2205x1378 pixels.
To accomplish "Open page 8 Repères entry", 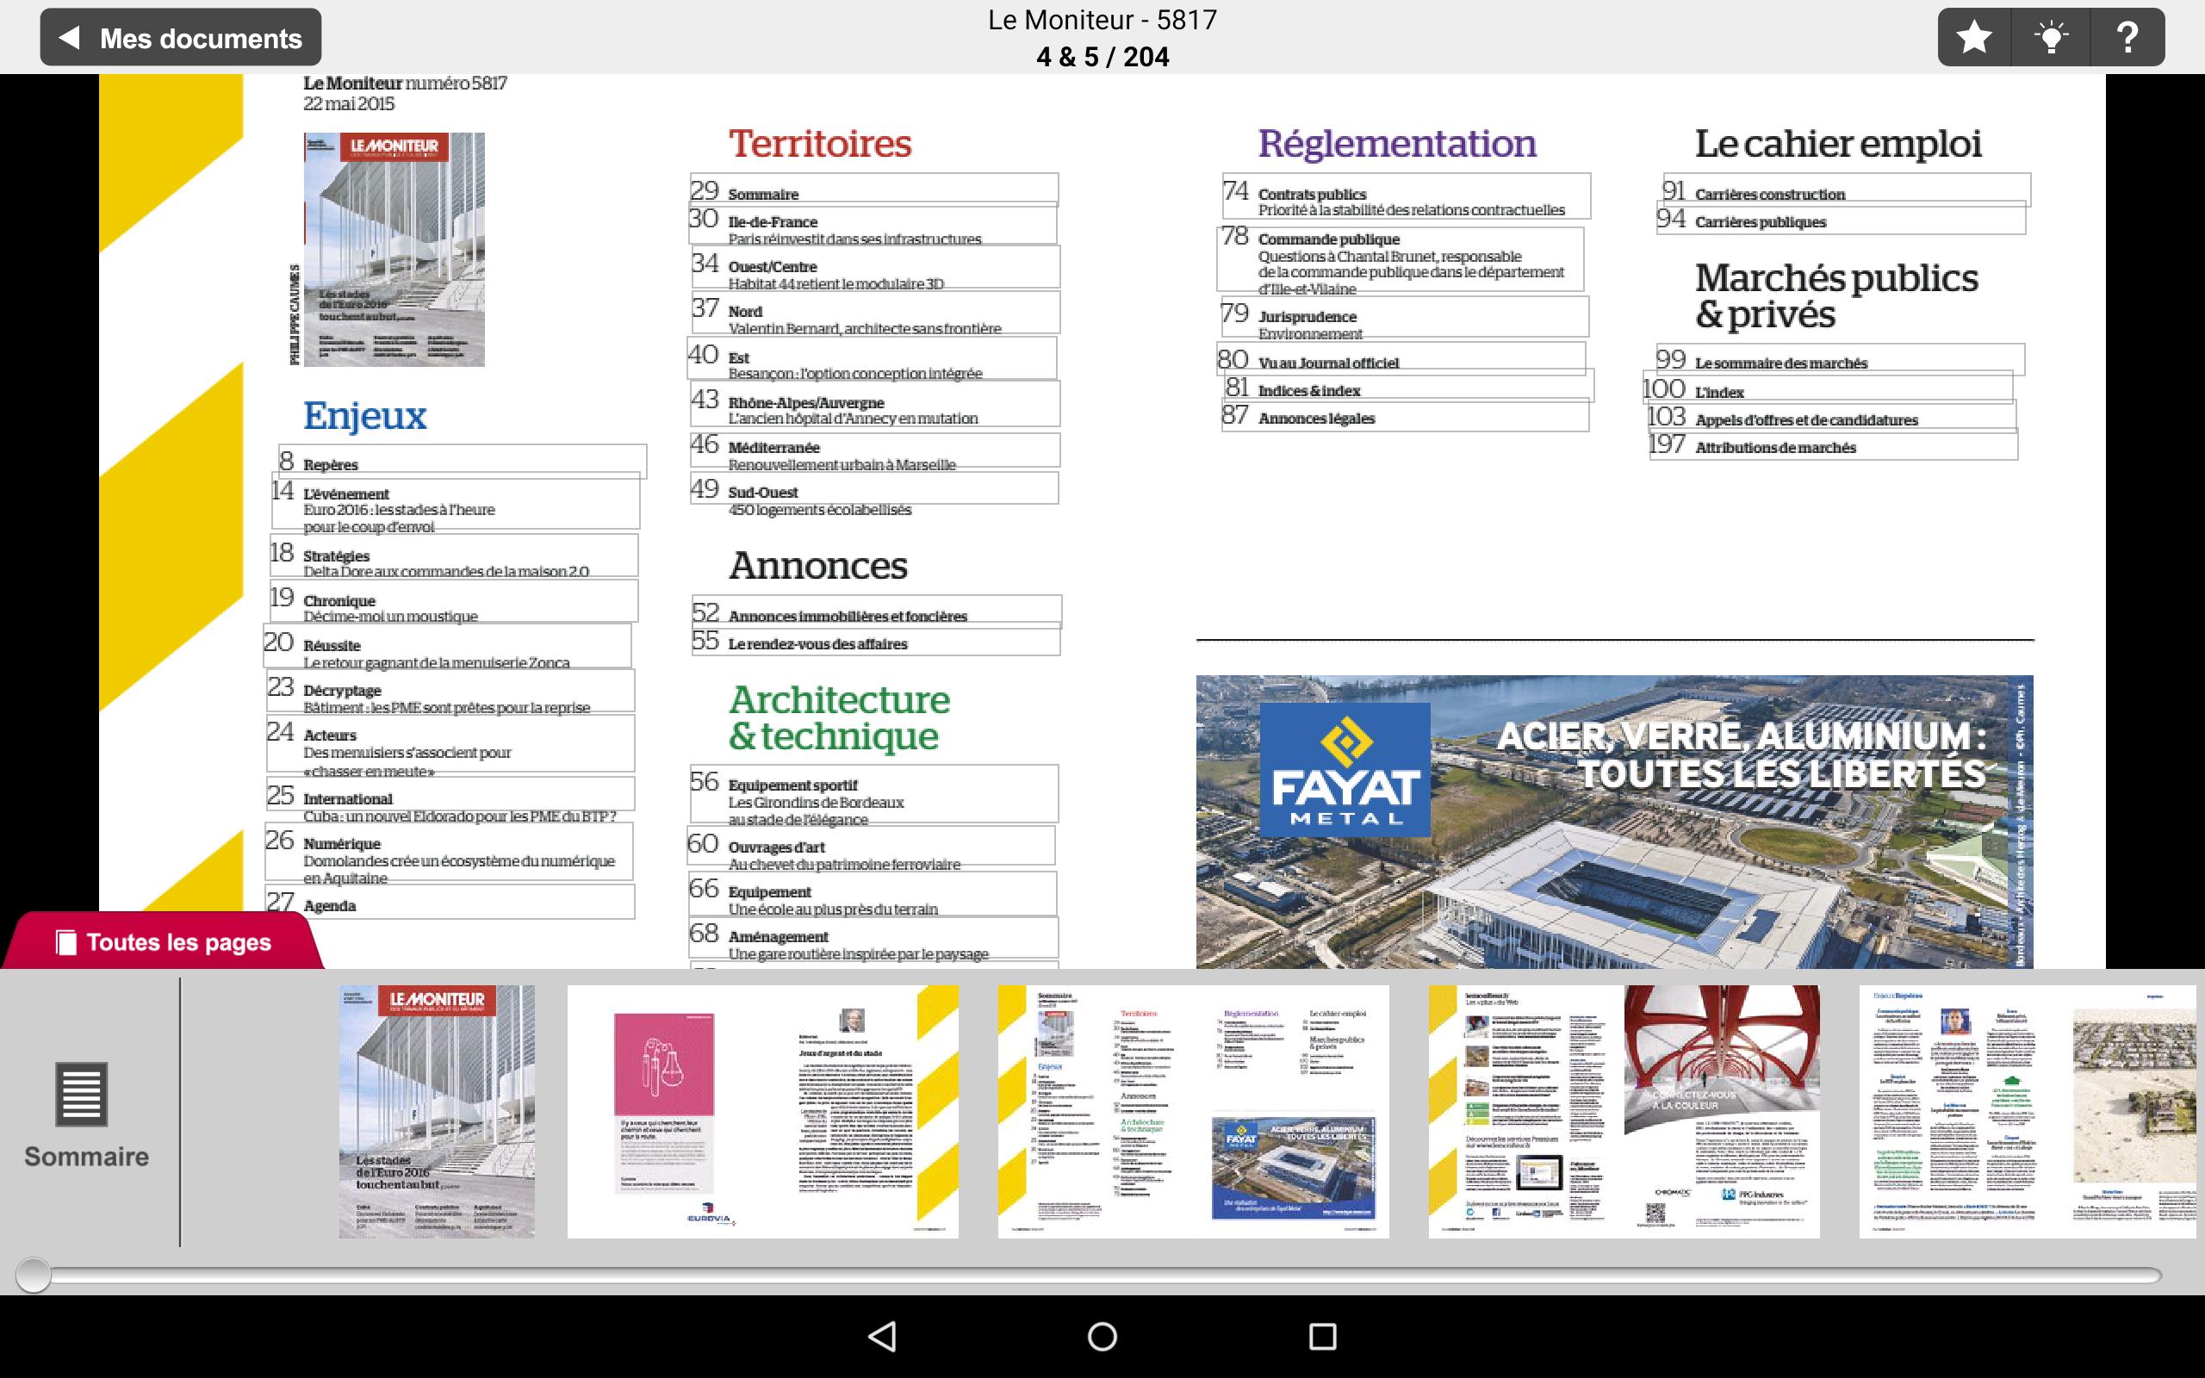I will pyautogui.click(x=463, y=461).
